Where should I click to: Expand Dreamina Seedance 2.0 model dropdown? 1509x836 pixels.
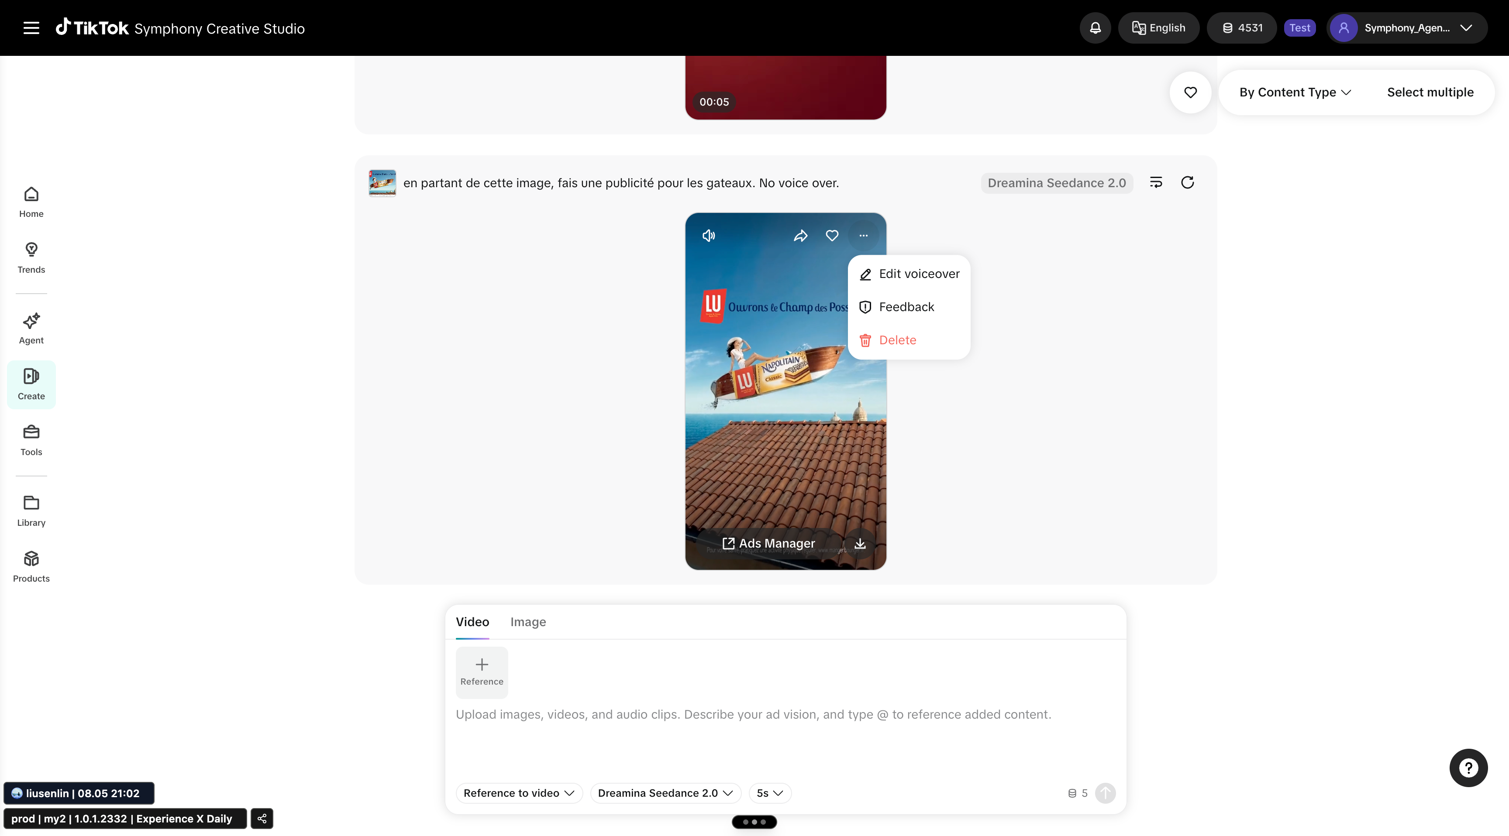coord(665,793)
